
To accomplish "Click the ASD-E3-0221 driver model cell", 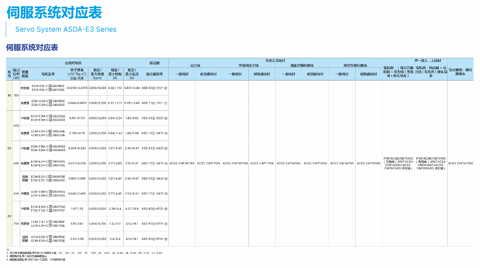I will click(154, 118).
